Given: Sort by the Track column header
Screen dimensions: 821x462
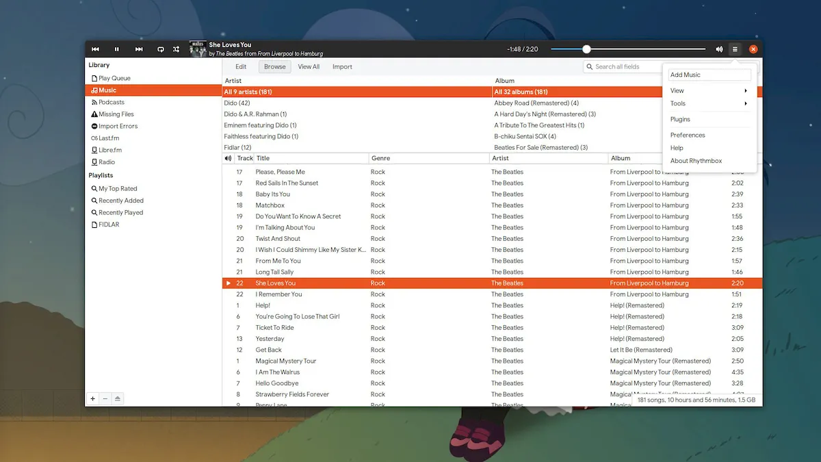Looking at the screenshot, I should click(245, 158).
